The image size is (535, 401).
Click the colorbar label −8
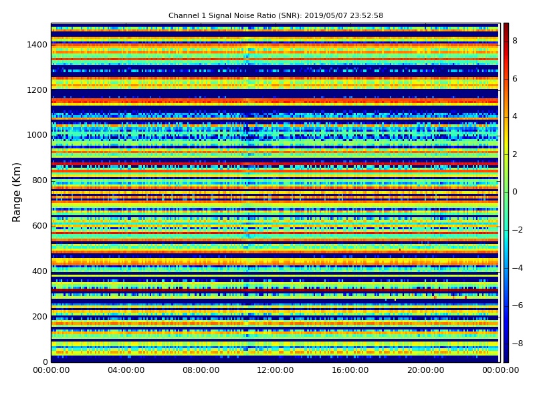pos(518,344)
